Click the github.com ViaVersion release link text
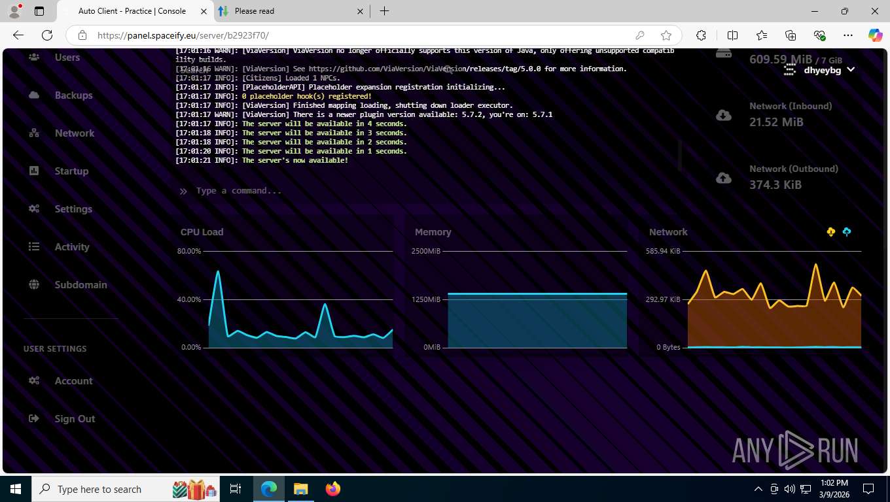The height and width of the screenshot is (502, 890). point(424,69)
